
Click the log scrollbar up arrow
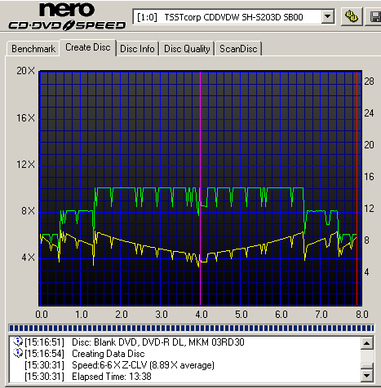[x=366, y=343]
